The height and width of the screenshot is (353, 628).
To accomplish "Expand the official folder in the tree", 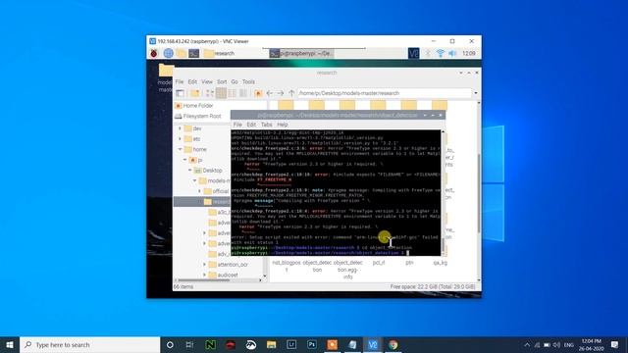I will pyautogui.click(x=200, y=191).
